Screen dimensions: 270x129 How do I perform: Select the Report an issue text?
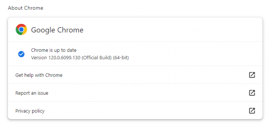point(32,93)
